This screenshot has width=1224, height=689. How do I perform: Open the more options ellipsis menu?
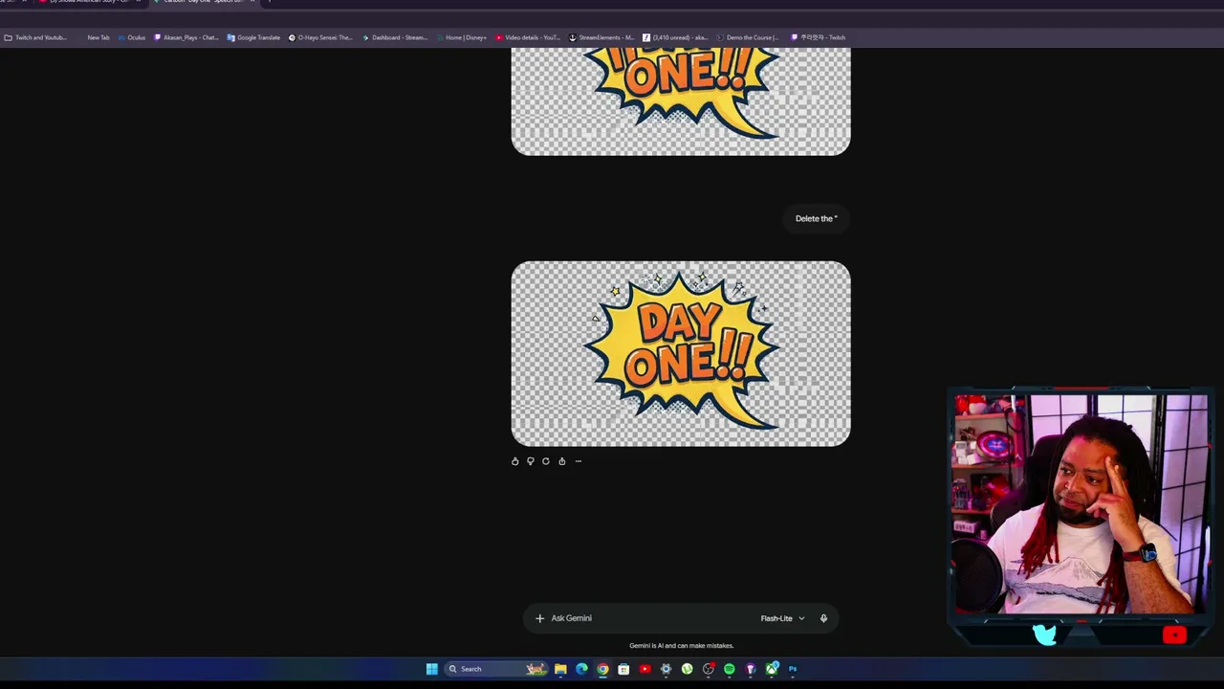(578, 461)
